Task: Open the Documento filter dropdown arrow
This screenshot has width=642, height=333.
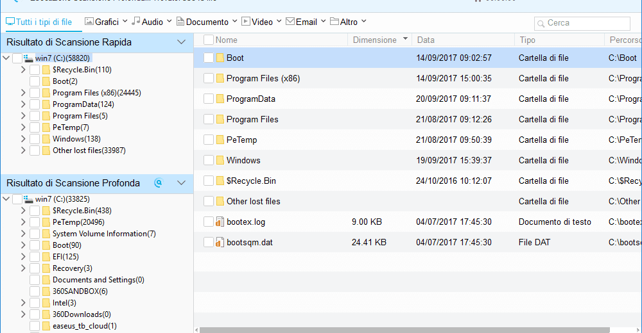Action: 234,22
